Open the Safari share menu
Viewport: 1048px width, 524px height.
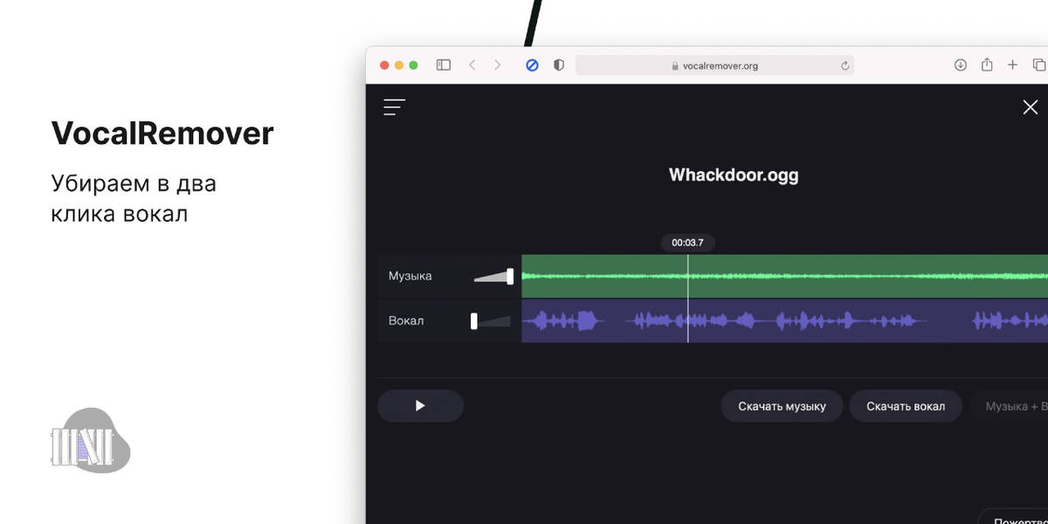987,65
